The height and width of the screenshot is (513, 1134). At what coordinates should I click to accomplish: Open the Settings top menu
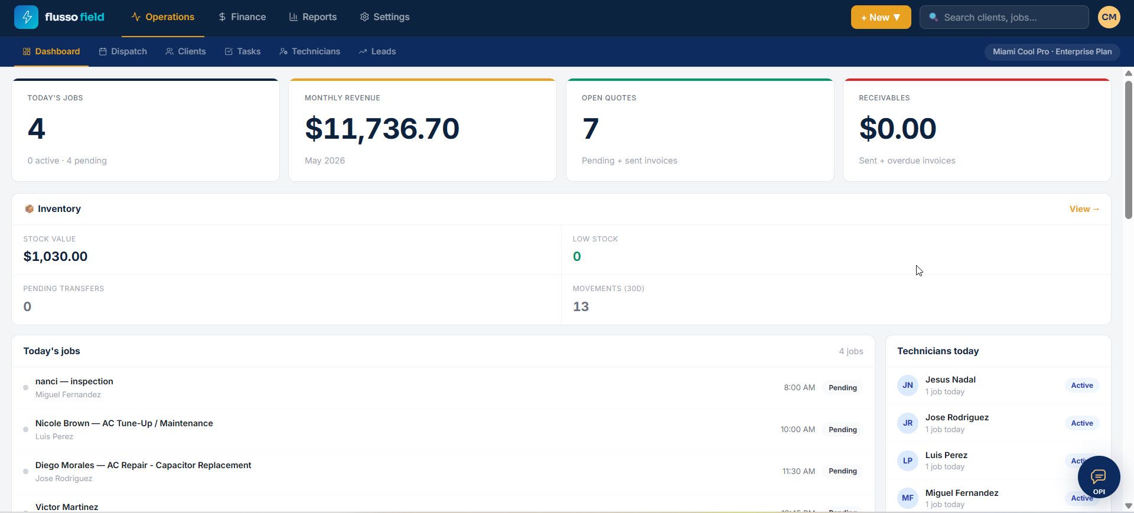pyautogui.click(x=384, y=17)
